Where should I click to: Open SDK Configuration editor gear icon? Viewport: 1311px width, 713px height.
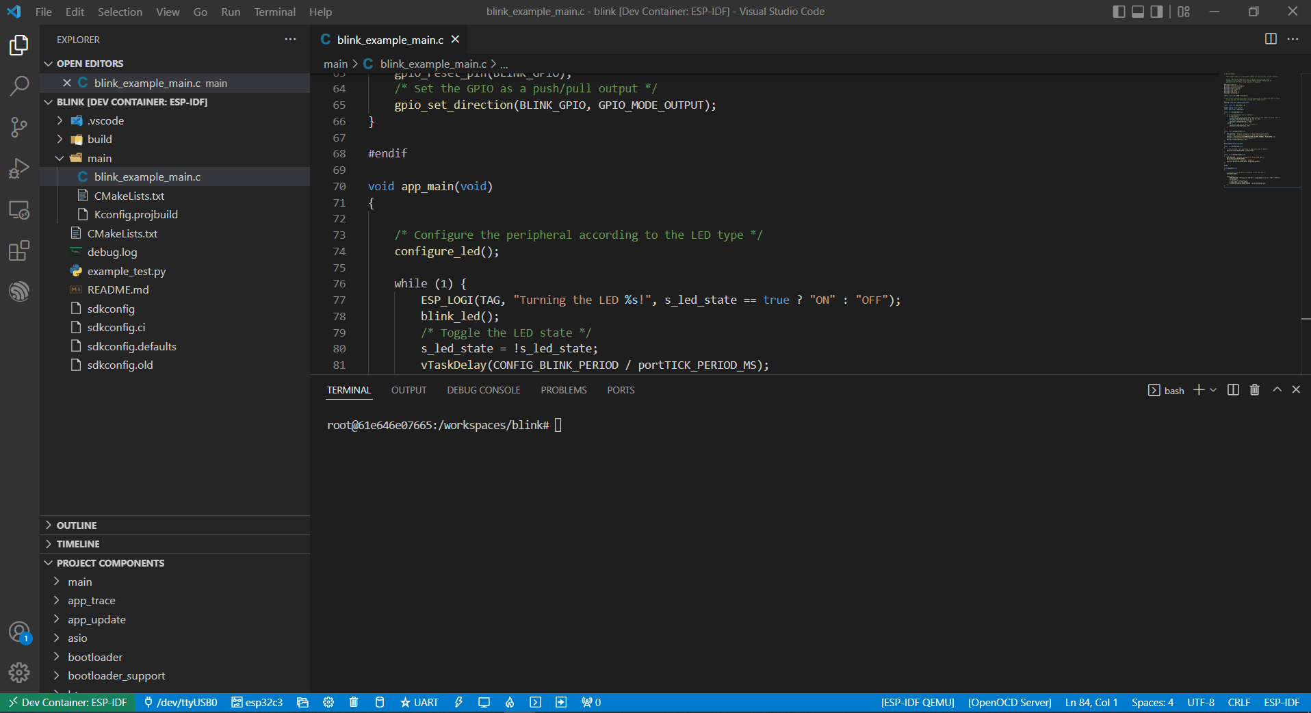328,702
